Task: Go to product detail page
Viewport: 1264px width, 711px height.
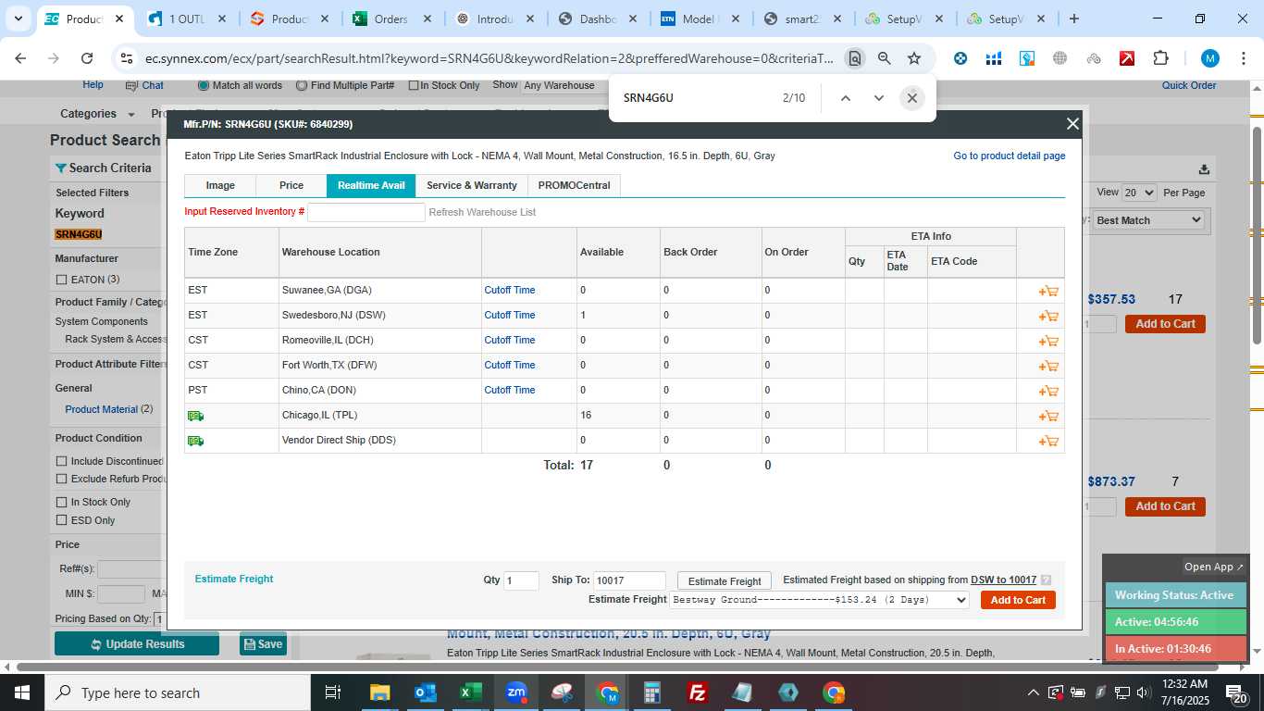Action: [x=1010, y=156]
